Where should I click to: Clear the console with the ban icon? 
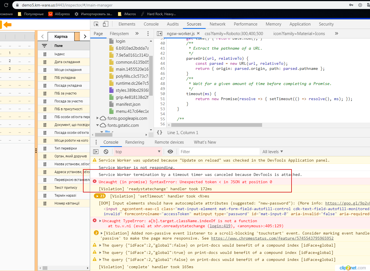coord(106,151)
